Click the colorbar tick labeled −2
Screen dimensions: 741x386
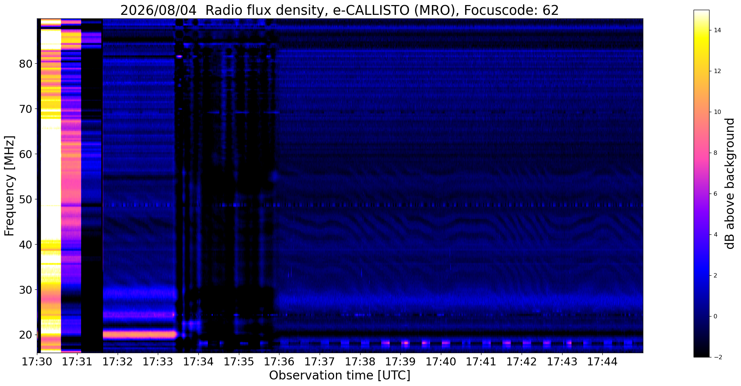pyautogui.click(x=717, y=357)
